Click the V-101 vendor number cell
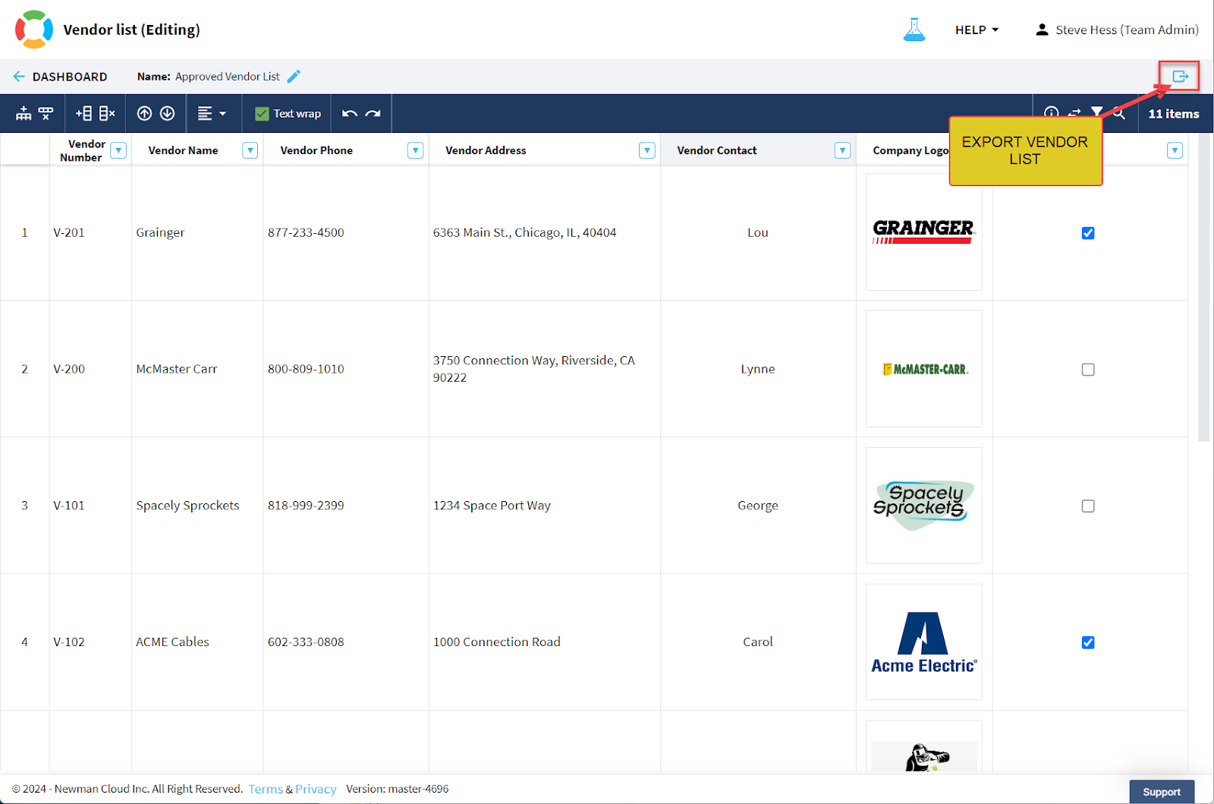 click(90, 506)
